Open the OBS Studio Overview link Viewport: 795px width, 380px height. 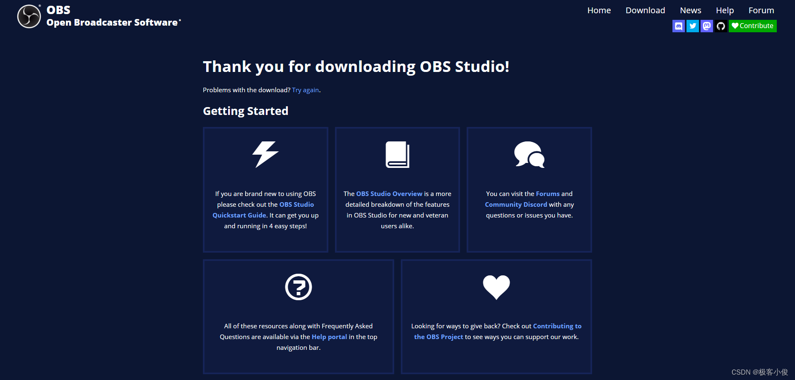pos(389,194)
